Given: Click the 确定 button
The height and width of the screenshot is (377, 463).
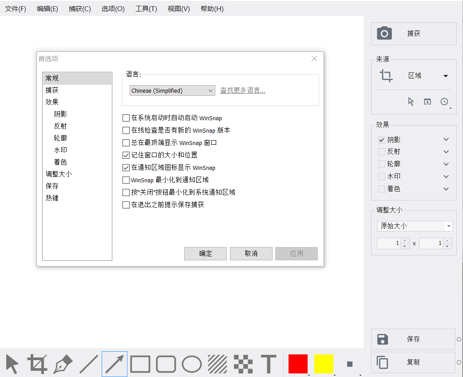Looking at the screenshot, I should 206,254.
